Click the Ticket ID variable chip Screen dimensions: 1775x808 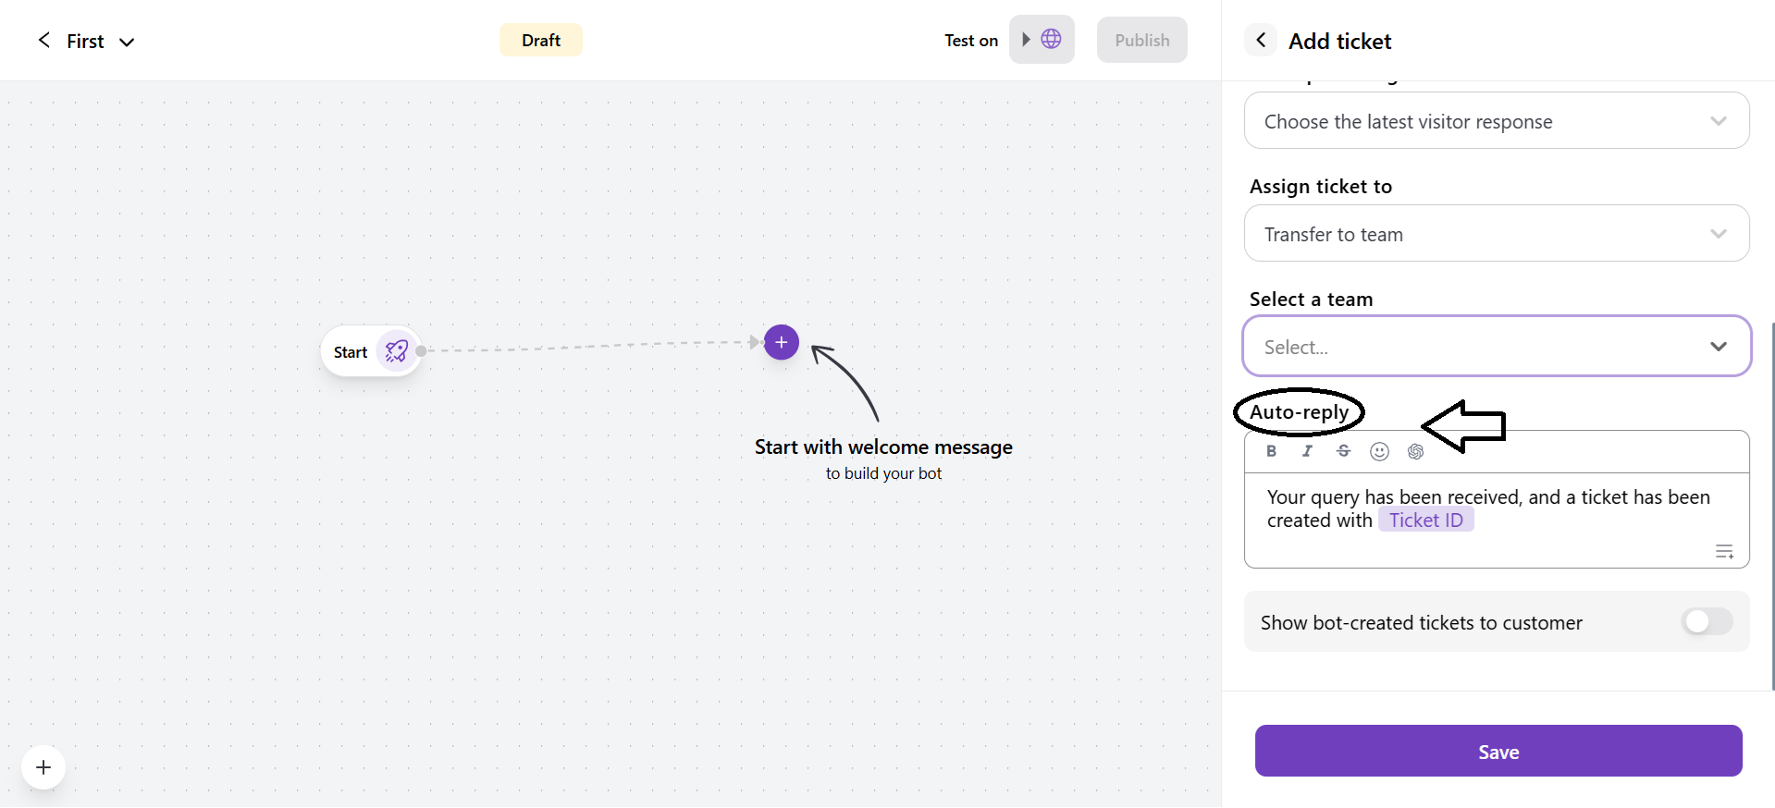click(x=1425, y=520)
